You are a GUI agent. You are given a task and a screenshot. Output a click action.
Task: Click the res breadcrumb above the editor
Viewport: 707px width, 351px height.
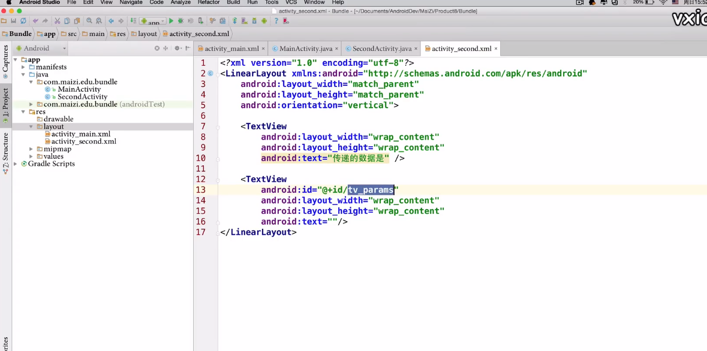tap(119, 34)
